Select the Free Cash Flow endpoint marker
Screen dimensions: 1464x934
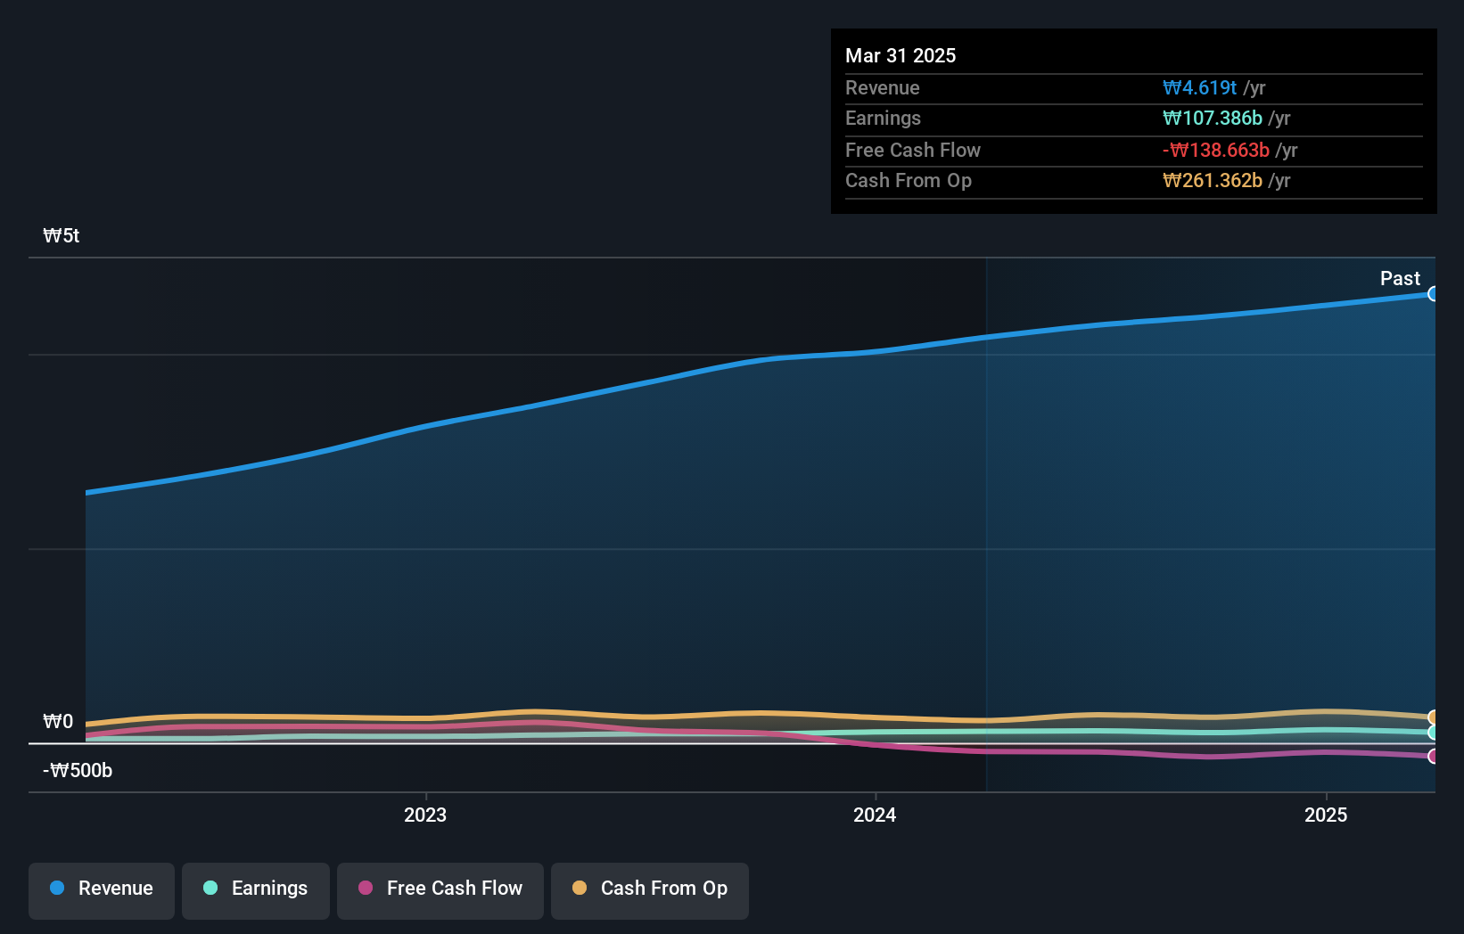click(x=1434, y=757)
